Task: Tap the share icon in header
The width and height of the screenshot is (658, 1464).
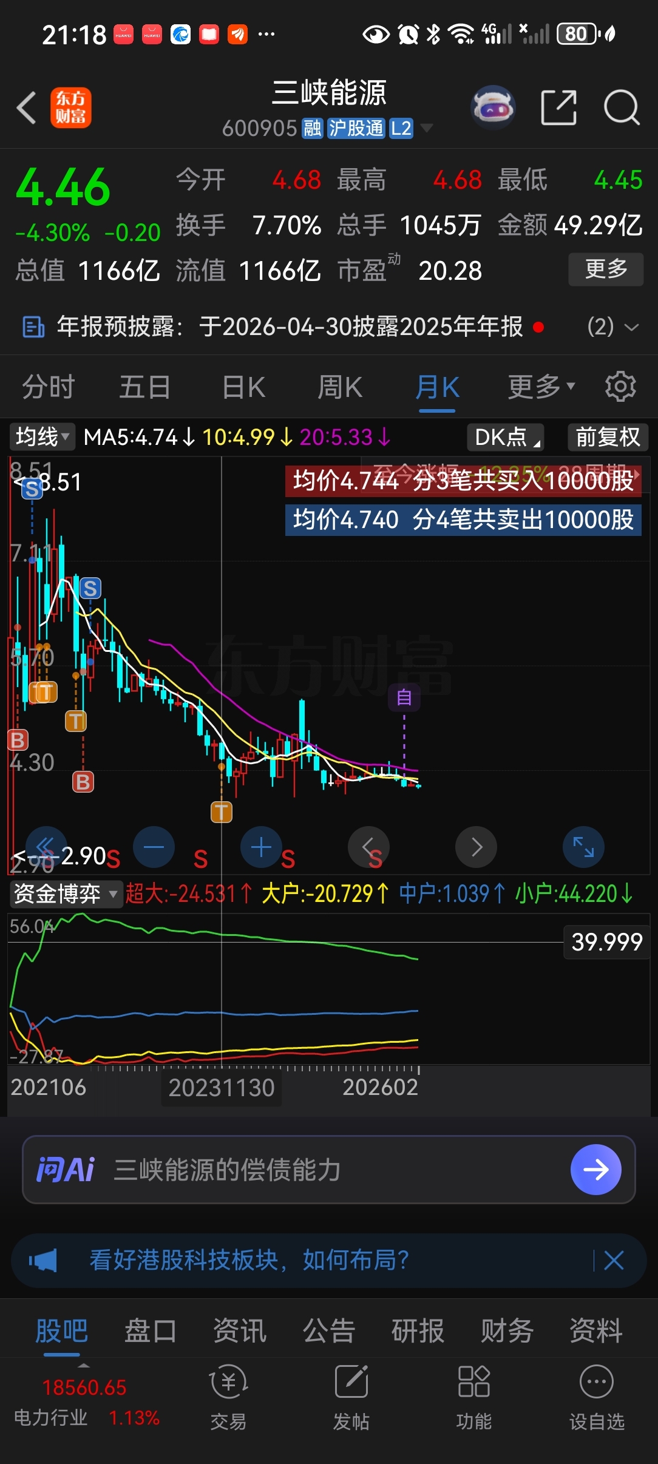Action: click(558, 108)
